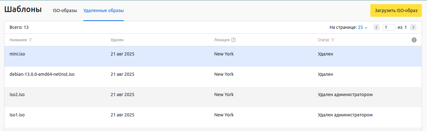Open table column settings gear

click(x=414, y=40)
